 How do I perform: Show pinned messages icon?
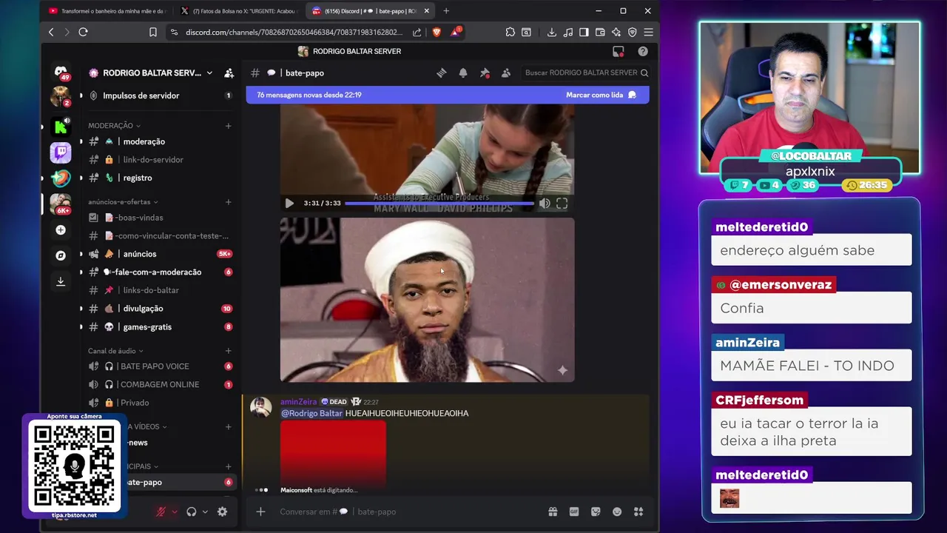click(x=485, y=73)
